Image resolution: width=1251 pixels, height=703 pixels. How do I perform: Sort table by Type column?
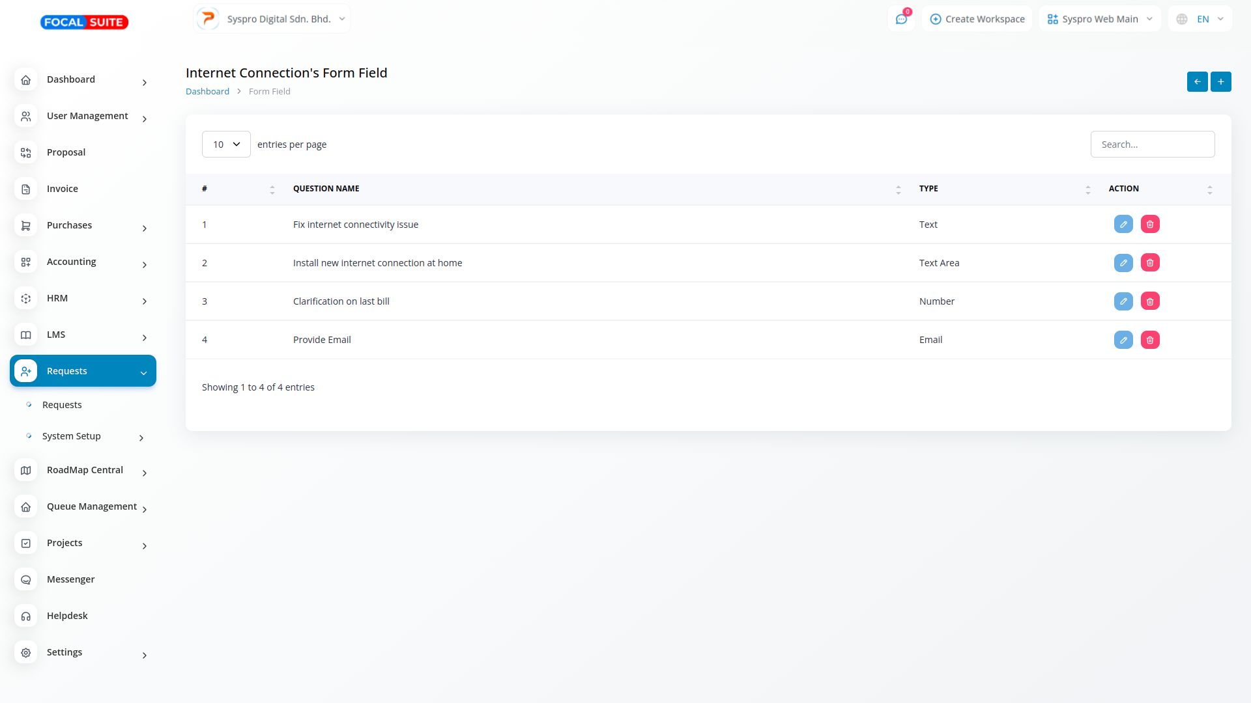pos(928,189)
